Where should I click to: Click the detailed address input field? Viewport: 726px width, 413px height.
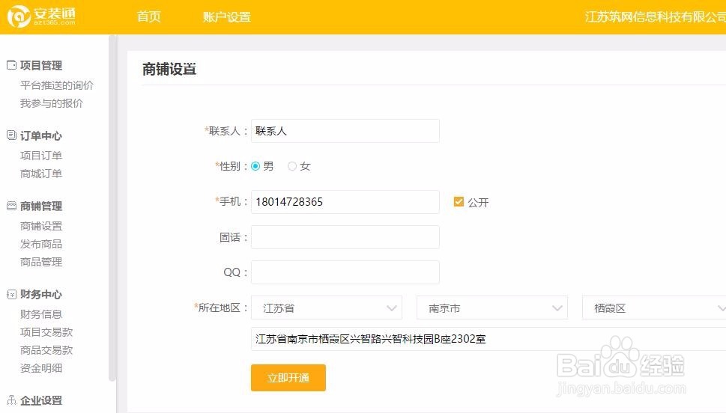[488, 338]
